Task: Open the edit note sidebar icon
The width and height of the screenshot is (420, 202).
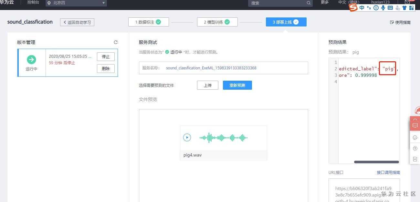Action: click(415, 159)
